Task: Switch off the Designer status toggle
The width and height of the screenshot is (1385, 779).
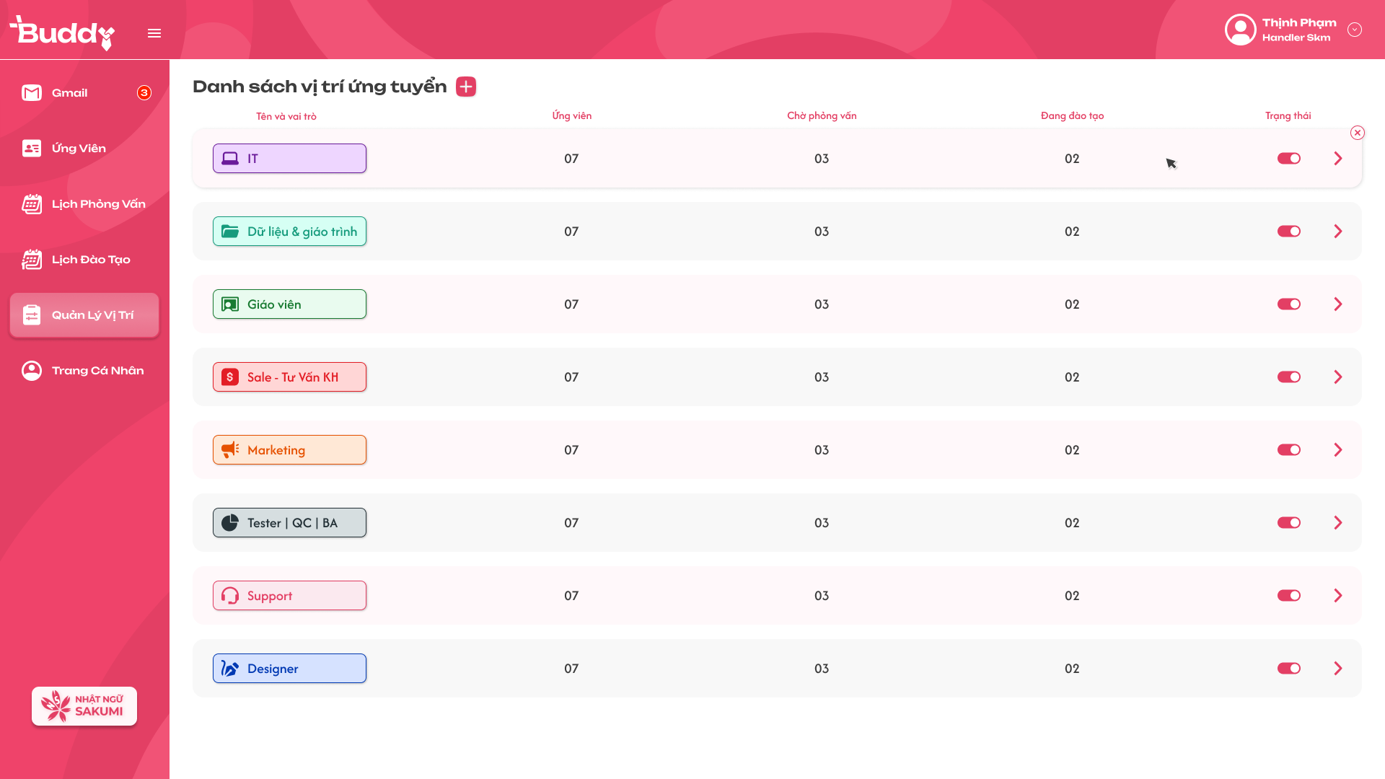Action: (1288, 669)
